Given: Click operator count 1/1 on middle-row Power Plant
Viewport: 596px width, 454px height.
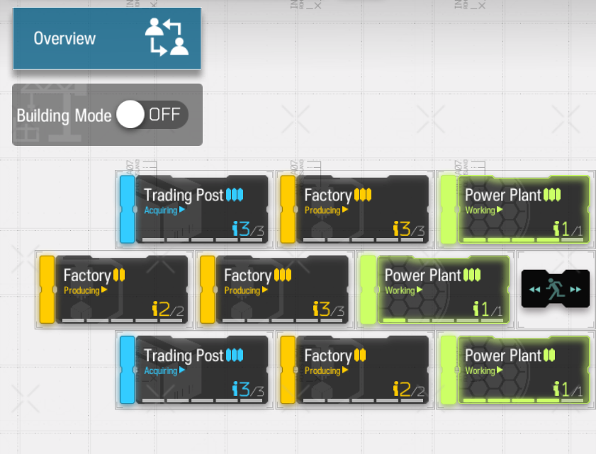Looking at the screenshot, I should (x=488, y=309).
